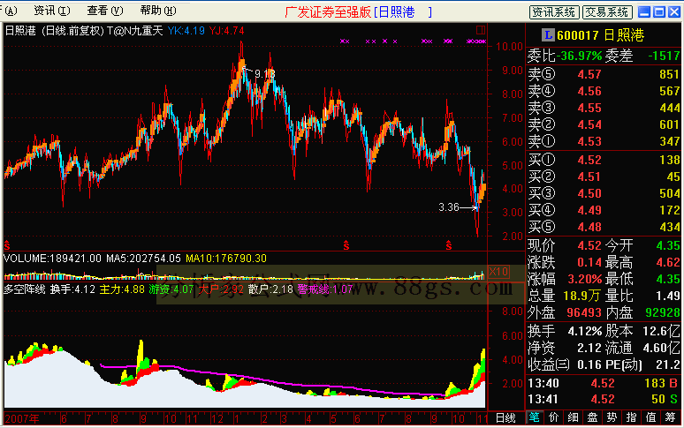684x428 pixels.
Task: Click the VOLUME:189421.00 indicator label
Action: coord(52,259)
